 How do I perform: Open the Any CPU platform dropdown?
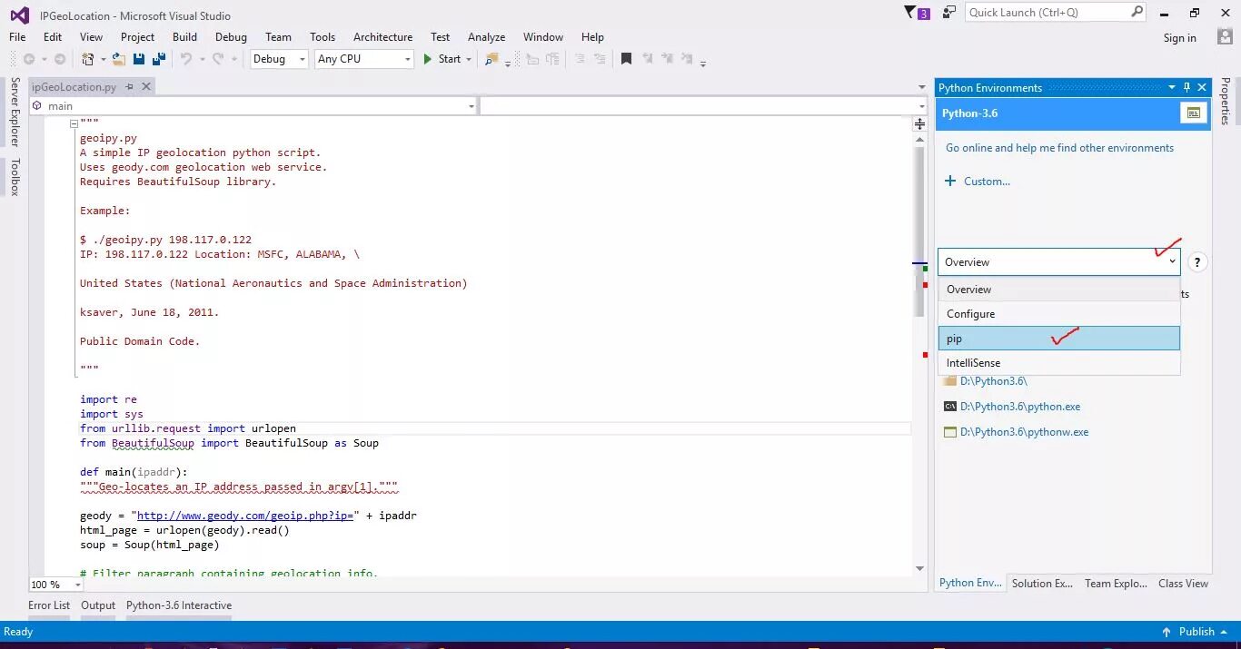407,59
